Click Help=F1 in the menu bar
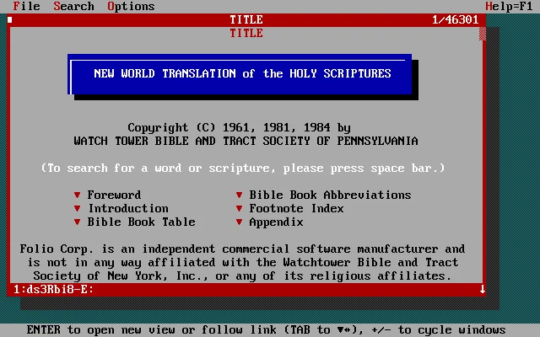This screenshot has height=337, width=540. (509, 6)
